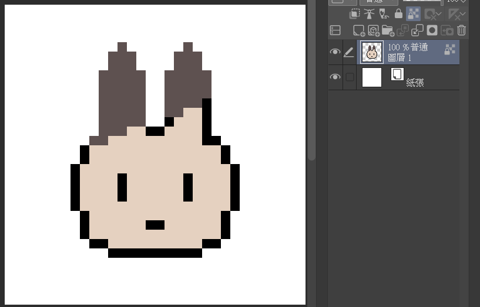Set as reference layer lighthouse icon
The image size is (480, 307).
tap(369, 13)
